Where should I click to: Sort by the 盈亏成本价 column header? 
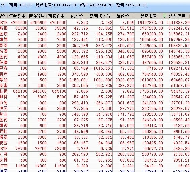(x=100, y=16)
